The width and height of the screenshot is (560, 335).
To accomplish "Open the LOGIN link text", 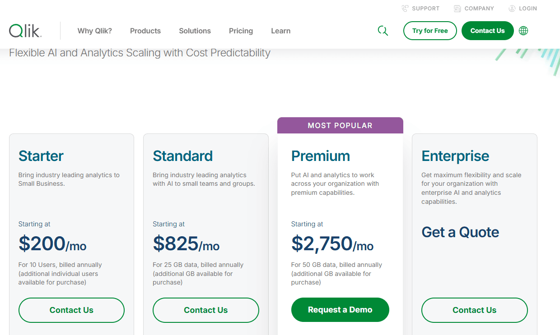I will tap(528, 9).
